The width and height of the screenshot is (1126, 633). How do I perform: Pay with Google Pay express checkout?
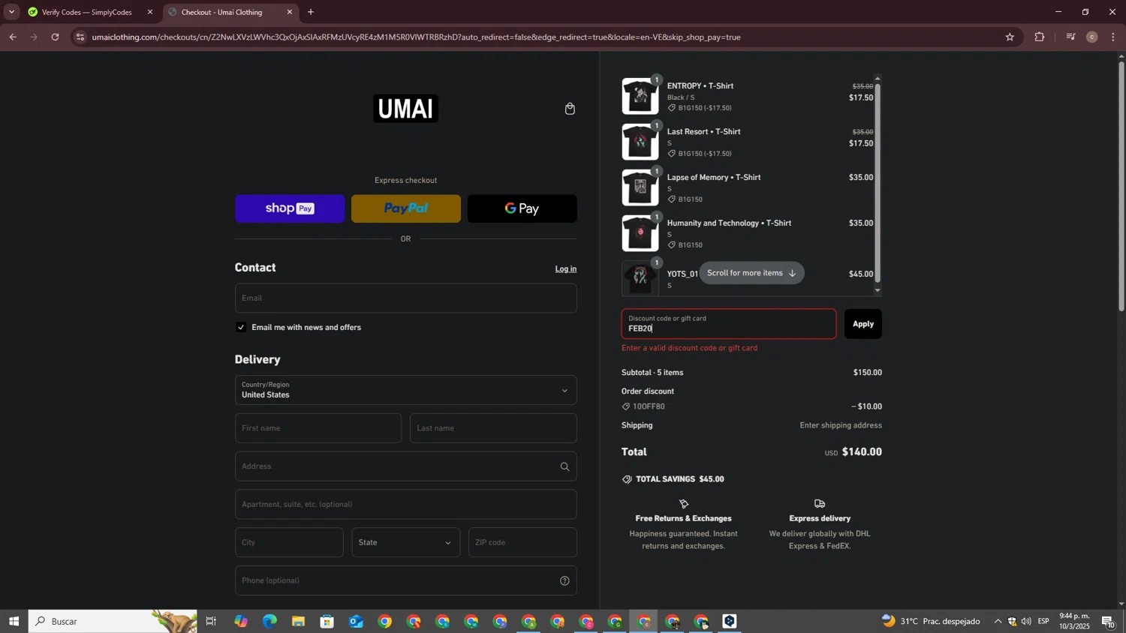pyautogui.click(x=522, y=208)
